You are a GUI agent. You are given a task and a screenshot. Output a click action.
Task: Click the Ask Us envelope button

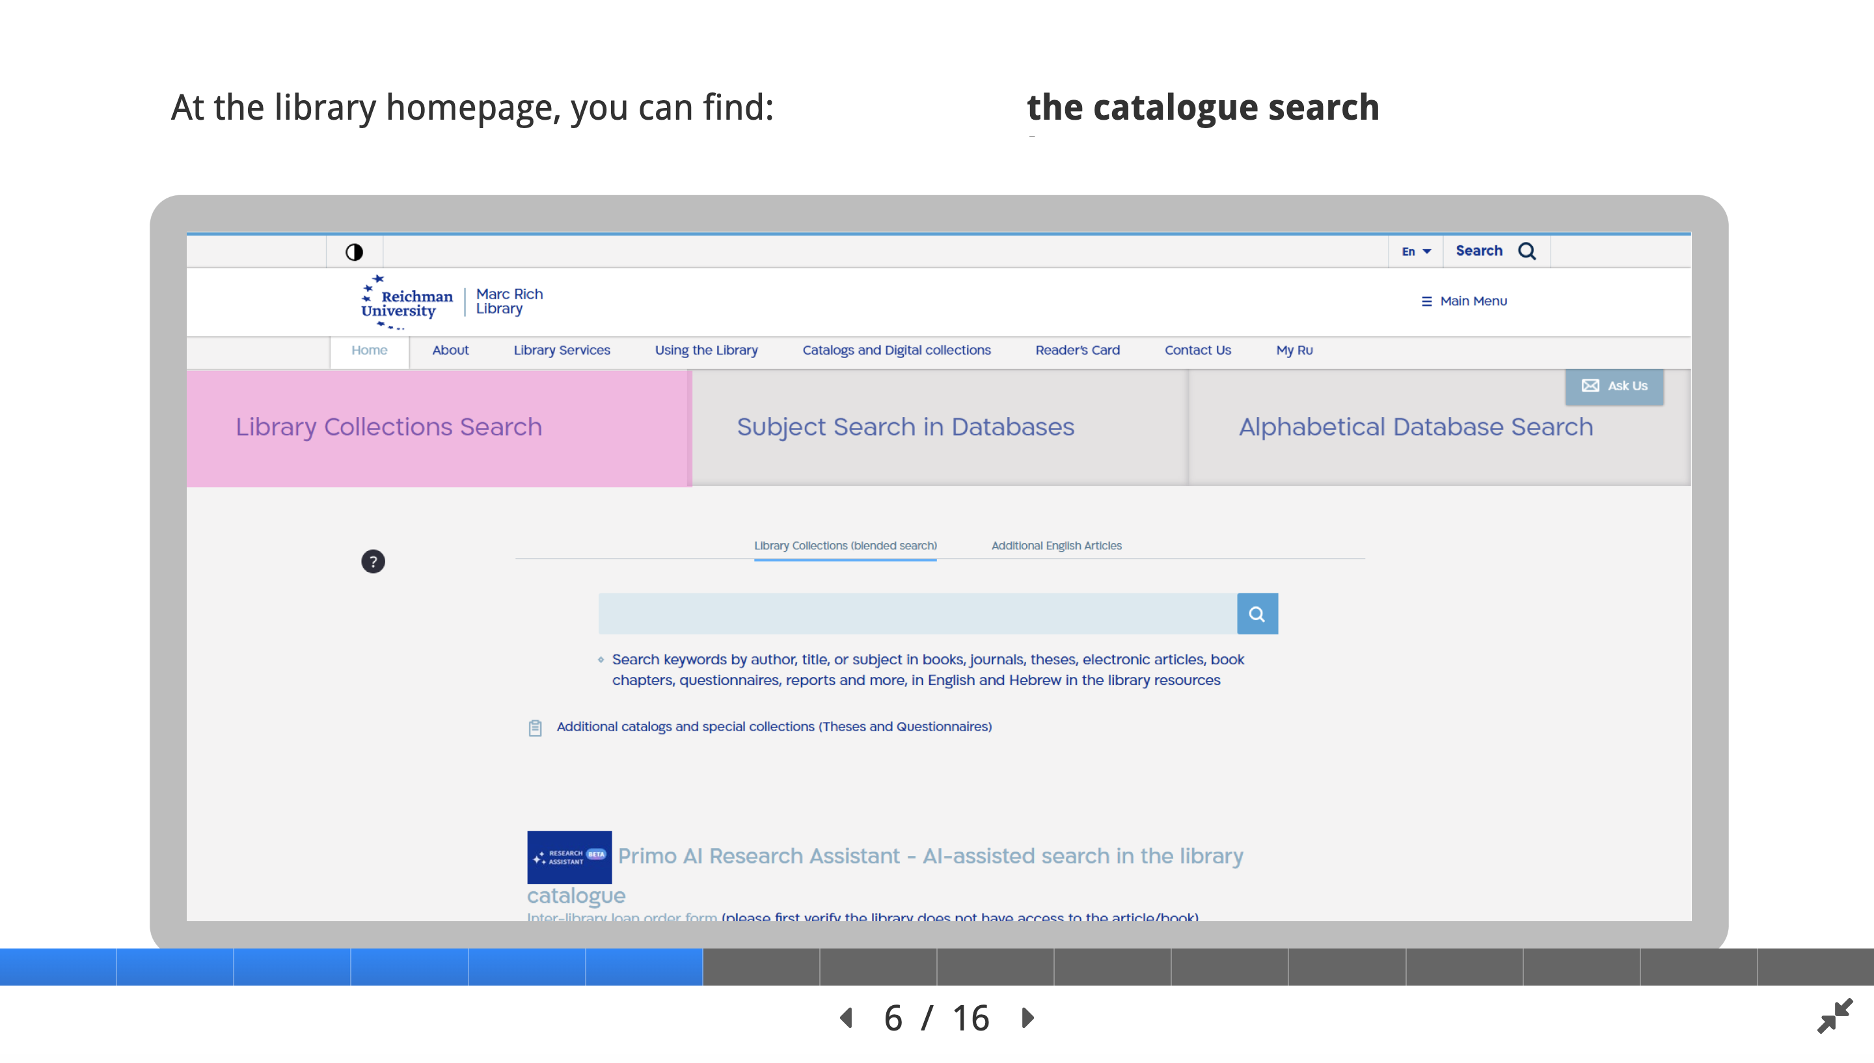1614,386
